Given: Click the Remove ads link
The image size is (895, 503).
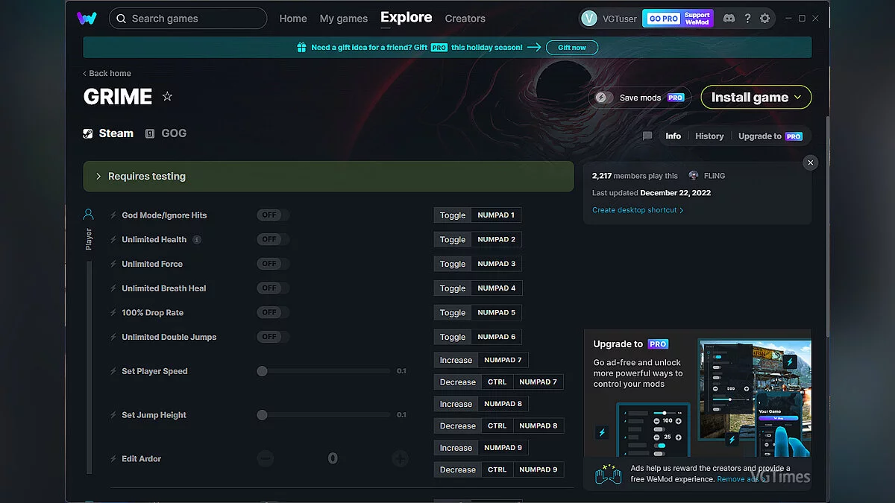Looking at the screenshot, I should 741,479.
